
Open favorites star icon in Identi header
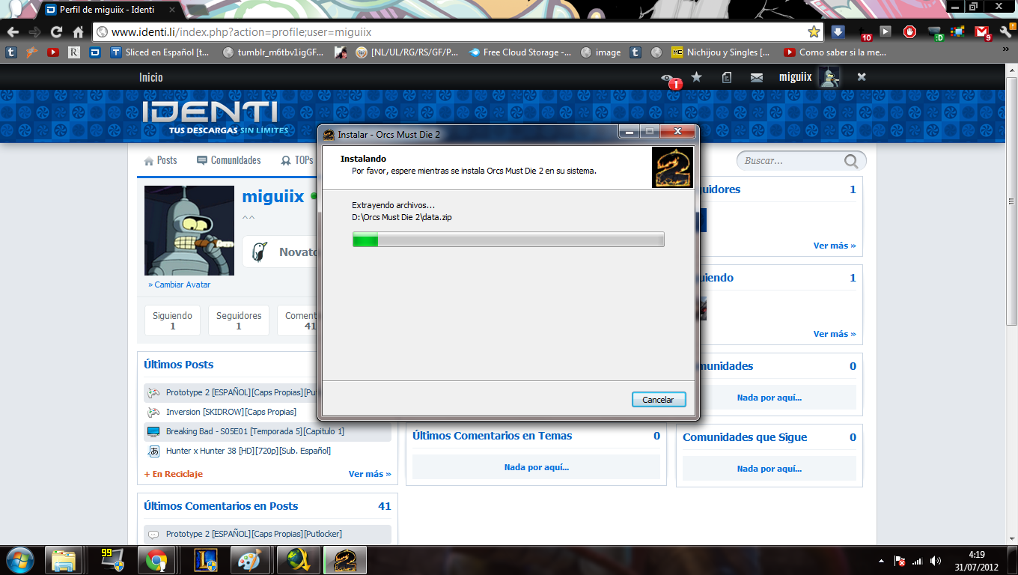point(696,77)
